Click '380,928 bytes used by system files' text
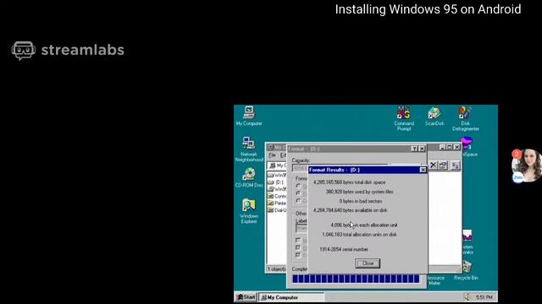Screen dimensions: 542x304 click(359, 192)
